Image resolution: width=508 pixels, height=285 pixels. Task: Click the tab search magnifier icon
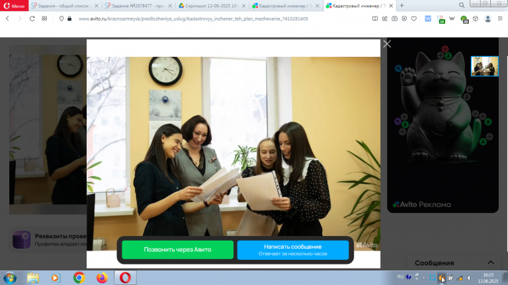click(x=462, y=5)
